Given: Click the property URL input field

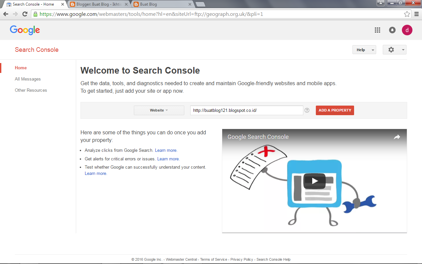Looking at the screenshot, I should pyautogui.click(x=247, y=110).
